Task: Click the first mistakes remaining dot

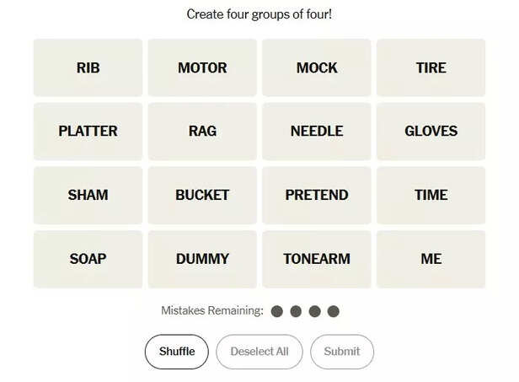Action: (277, 311)
